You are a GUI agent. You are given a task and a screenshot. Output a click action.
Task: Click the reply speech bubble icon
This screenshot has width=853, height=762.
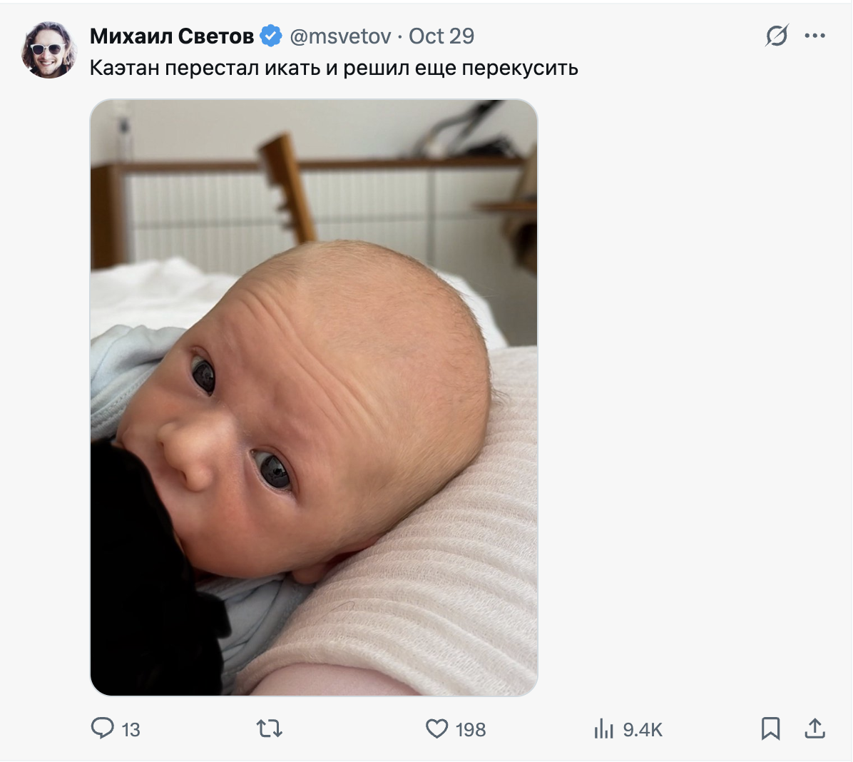coord(103,728)
